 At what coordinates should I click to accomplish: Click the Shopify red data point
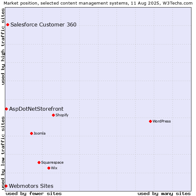pyautogui.click(x=53, y=115)
